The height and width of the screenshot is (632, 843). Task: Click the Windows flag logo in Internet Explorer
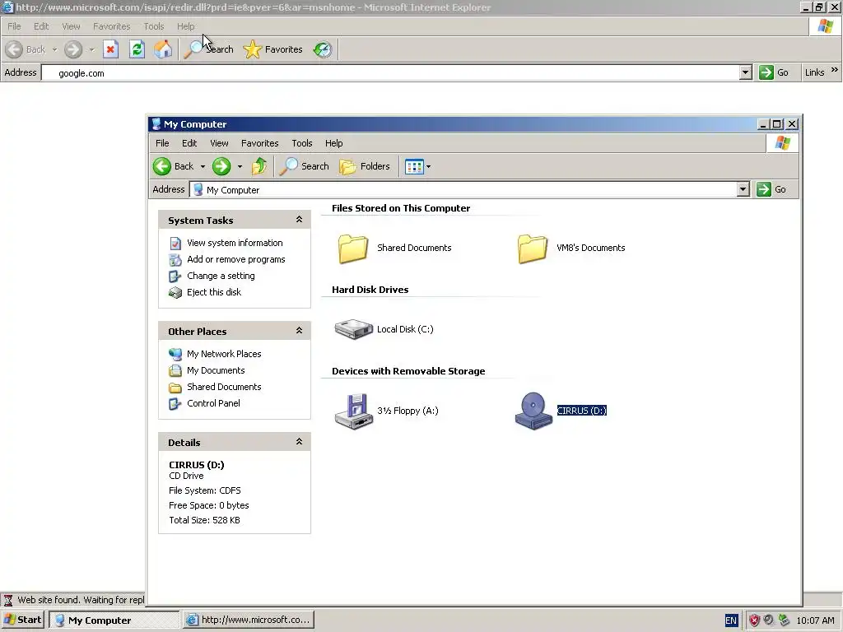click(x=825, y=26)
